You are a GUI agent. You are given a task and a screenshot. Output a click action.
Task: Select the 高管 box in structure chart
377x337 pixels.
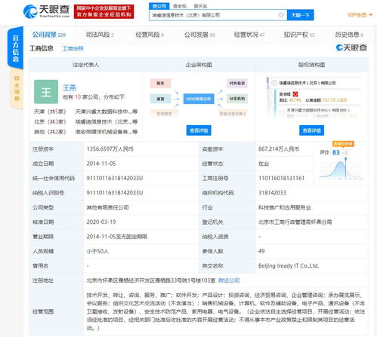click(160, 99)
